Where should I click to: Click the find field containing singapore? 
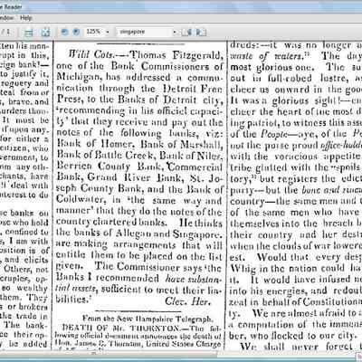coord(145,32)
